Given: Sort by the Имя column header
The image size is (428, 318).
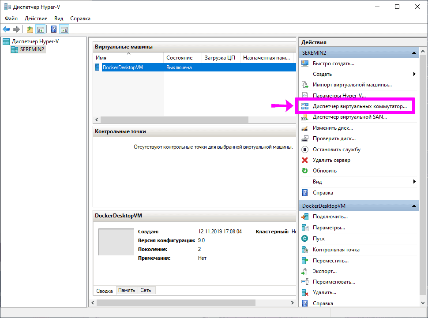Looking at the screenshot, I should [x=128, y=58].
